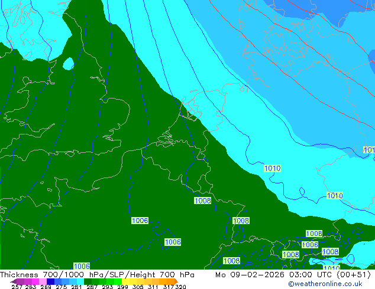Click the legend value 317

(x=169, y=287)
